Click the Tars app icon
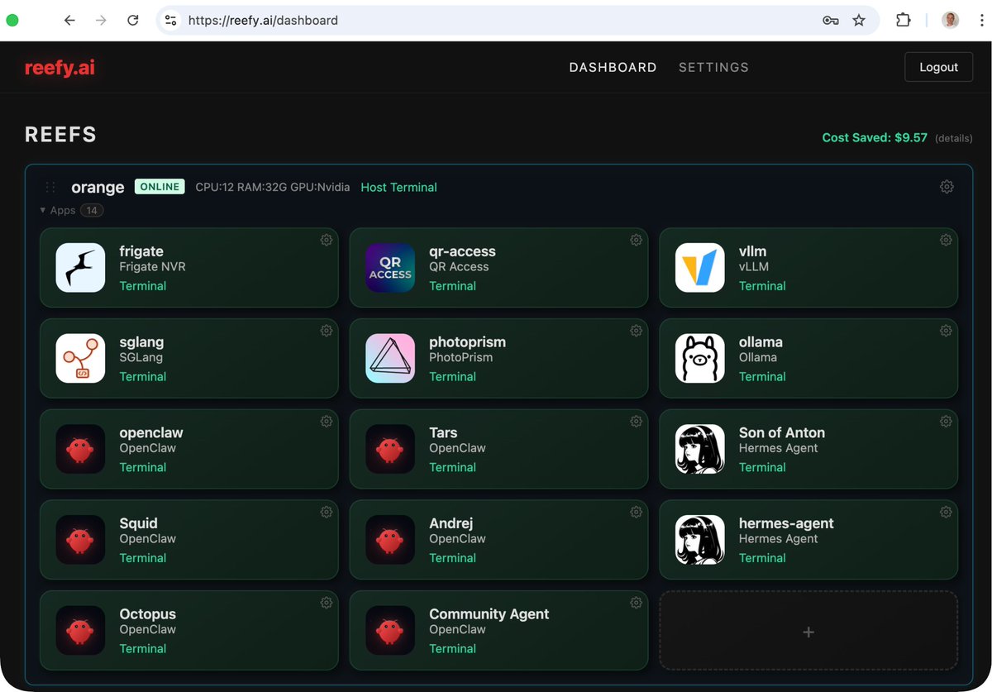This screenshot has height=692, width=992. point(390,449)
